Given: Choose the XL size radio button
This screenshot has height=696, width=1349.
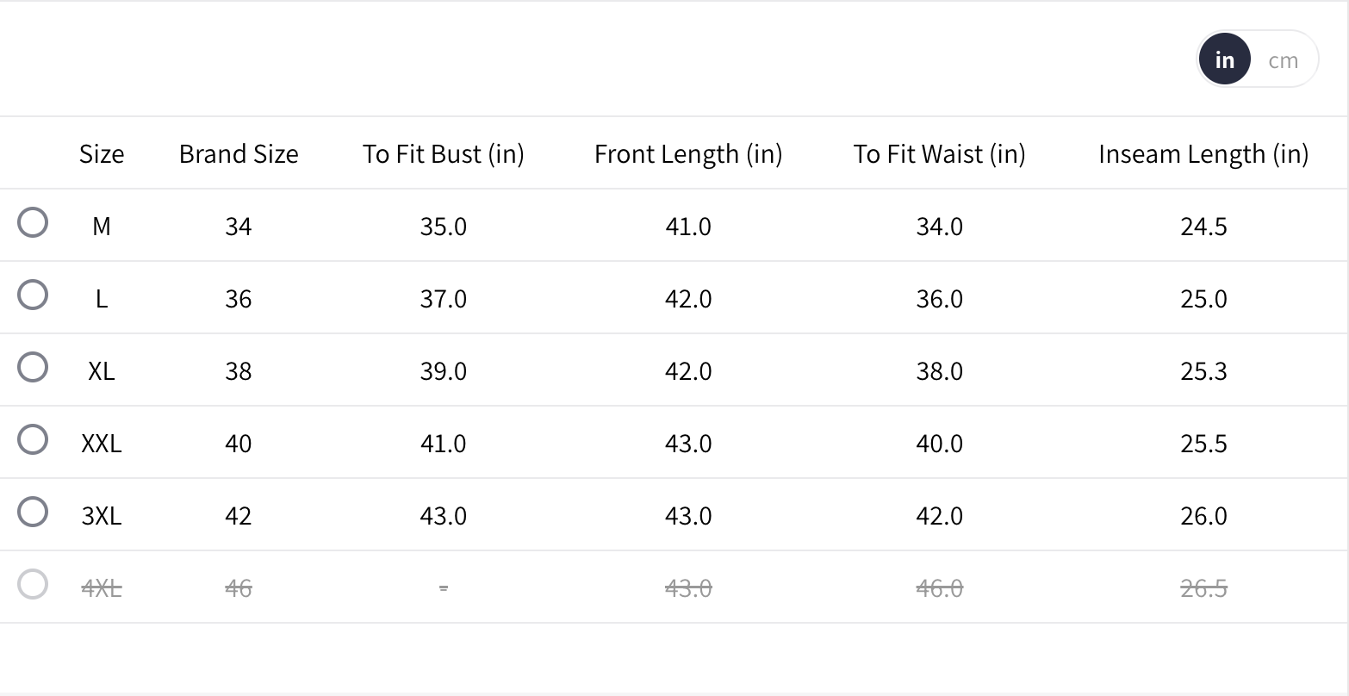Looking at the screenshot, I should click(33, 368).
